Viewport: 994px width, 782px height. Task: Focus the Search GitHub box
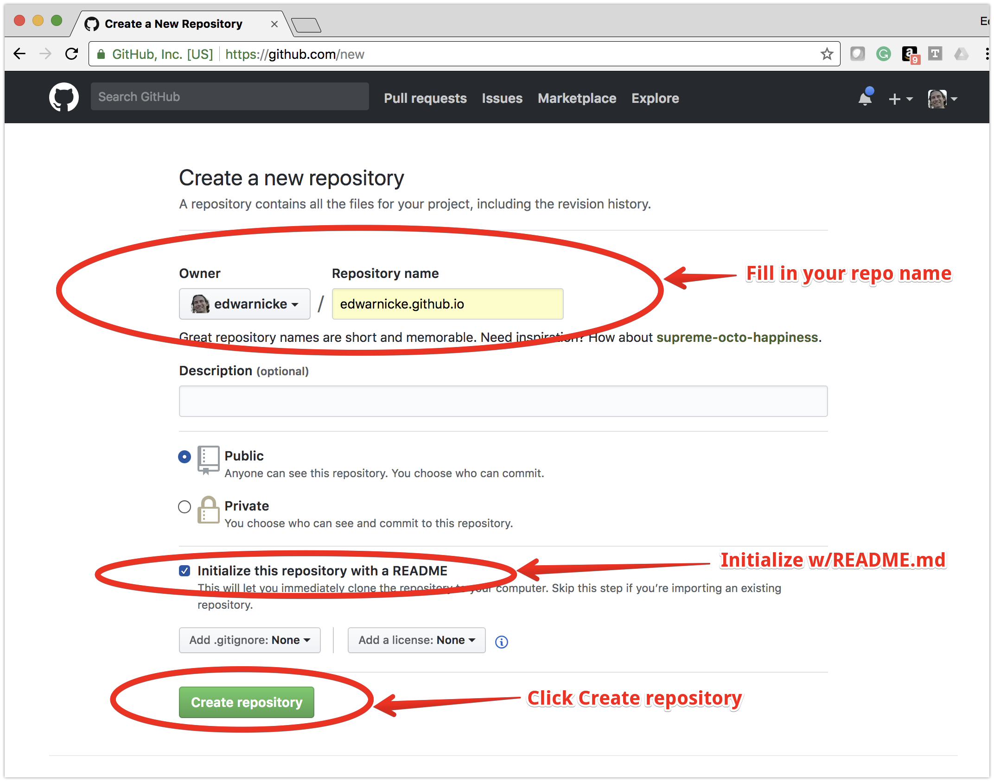[x=230, y=96]
